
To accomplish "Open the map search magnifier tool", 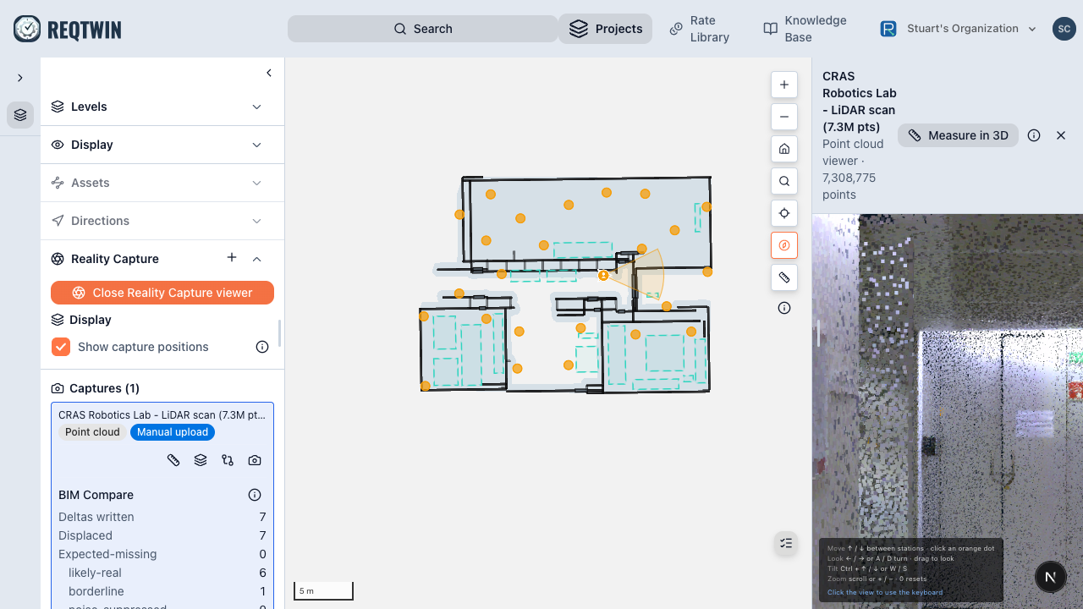I will [784, 181].
